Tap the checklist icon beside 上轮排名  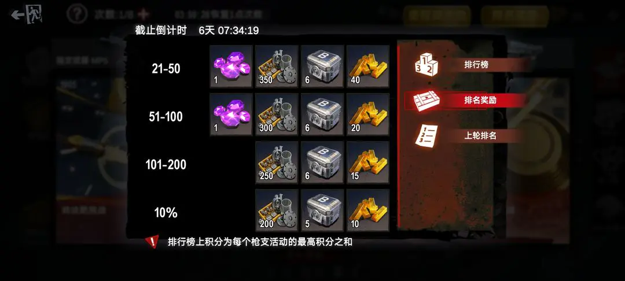pos(426,136)
